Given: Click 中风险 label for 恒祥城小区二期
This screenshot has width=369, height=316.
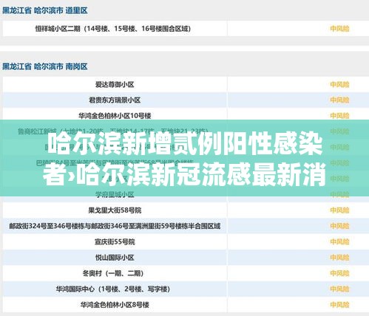Looking at the screenshot, I should tap(339, 29).
